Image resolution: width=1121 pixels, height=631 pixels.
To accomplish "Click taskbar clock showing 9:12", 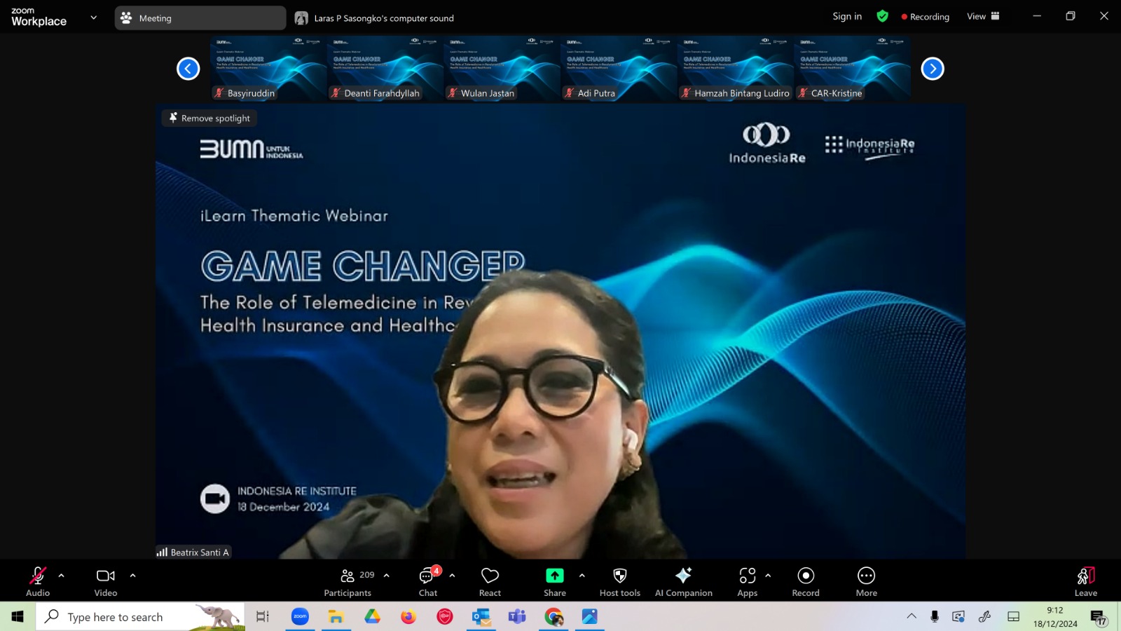I will pyautogui.click(x=1055, y=617).
